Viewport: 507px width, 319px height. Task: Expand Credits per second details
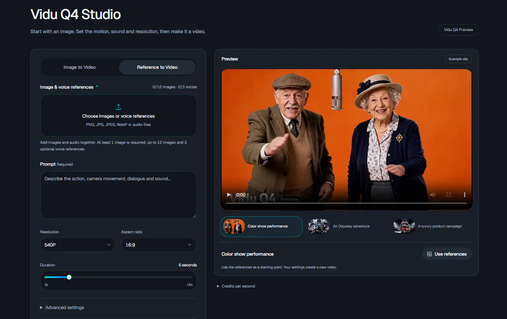click(236, 286)
